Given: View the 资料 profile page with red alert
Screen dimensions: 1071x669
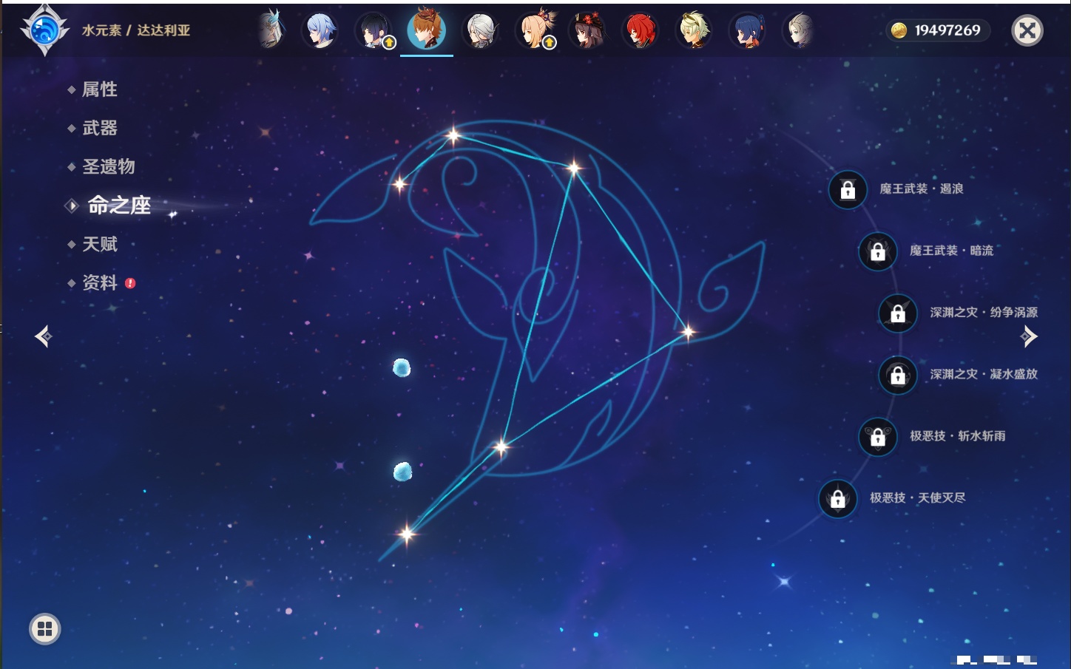Looking at the screenshot, I should click(x=99, y=282).
